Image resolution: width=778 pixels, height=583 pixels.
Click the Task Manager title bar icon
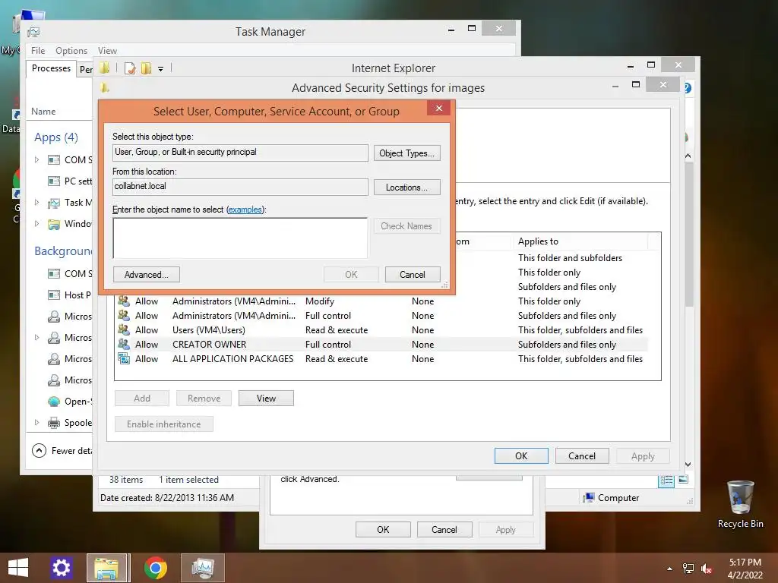coord(33,32)
